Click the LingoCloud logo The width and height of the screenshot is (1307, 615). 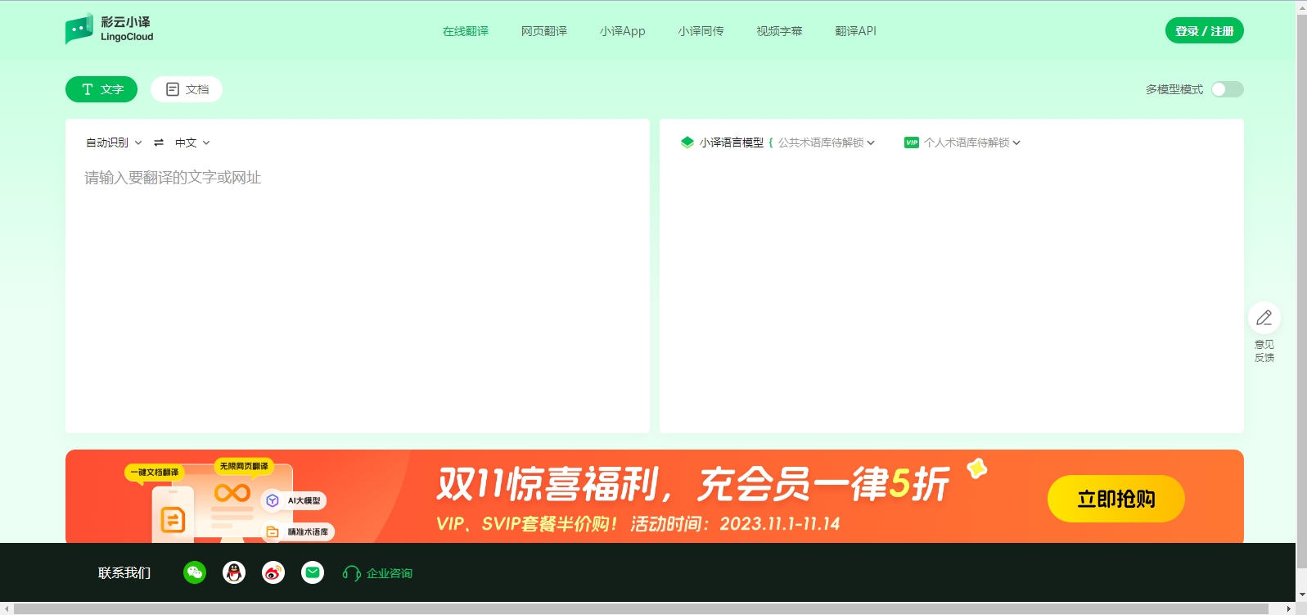110,29
